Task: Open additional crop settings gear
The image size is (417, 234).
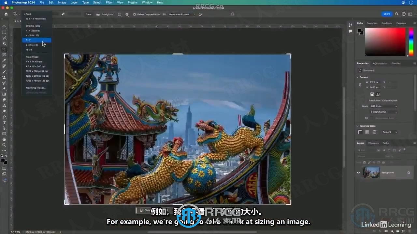Action: [127, 14]
